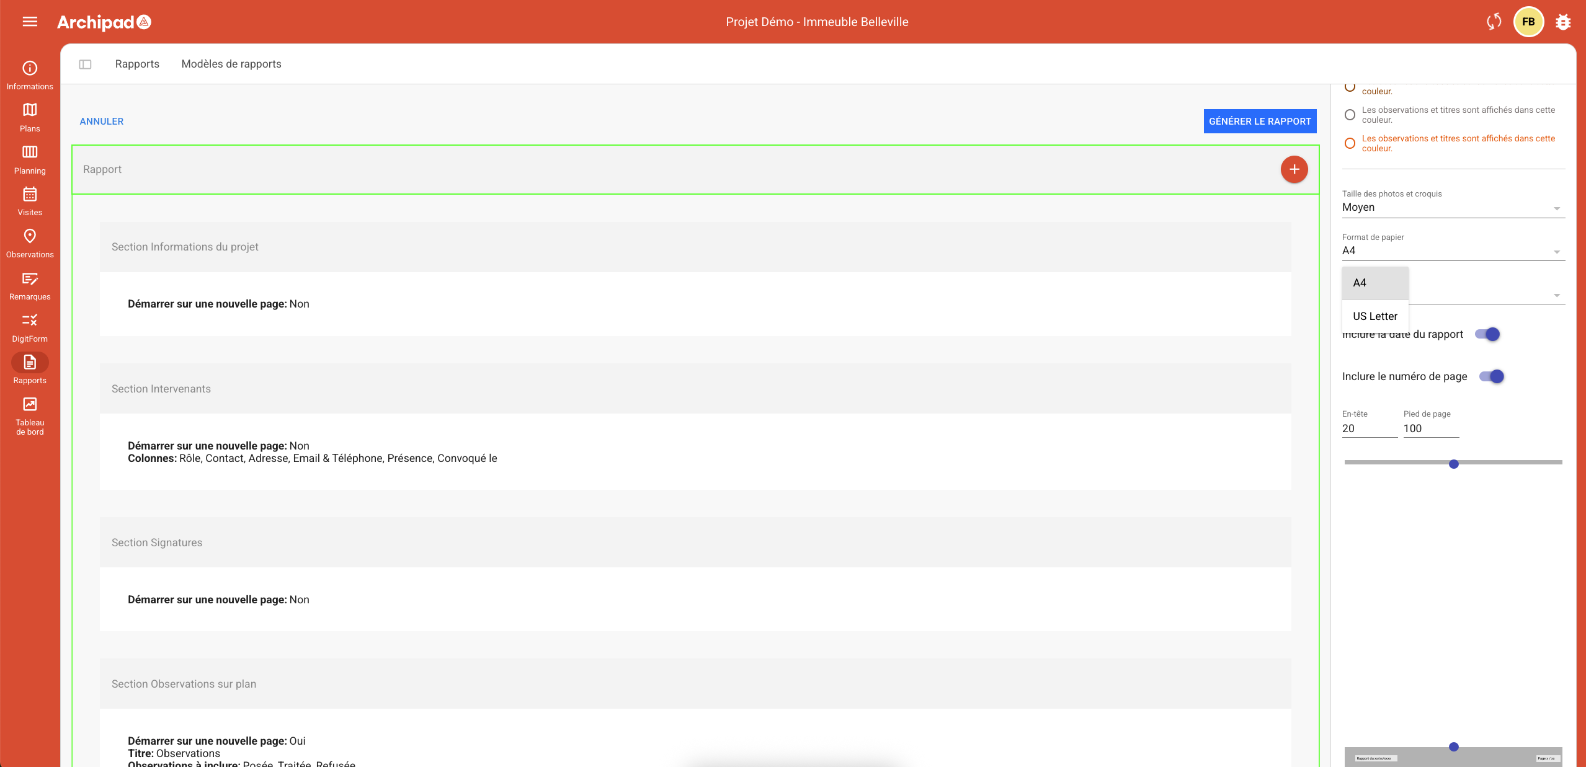Viewport: 1586px width, 767px height.
Task: Click the En-tête value field
Action: (x=1368, y=428)
